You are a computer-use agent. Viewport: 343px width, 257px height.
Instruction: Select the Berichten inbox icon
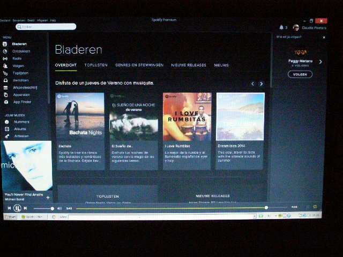point(5,80)
